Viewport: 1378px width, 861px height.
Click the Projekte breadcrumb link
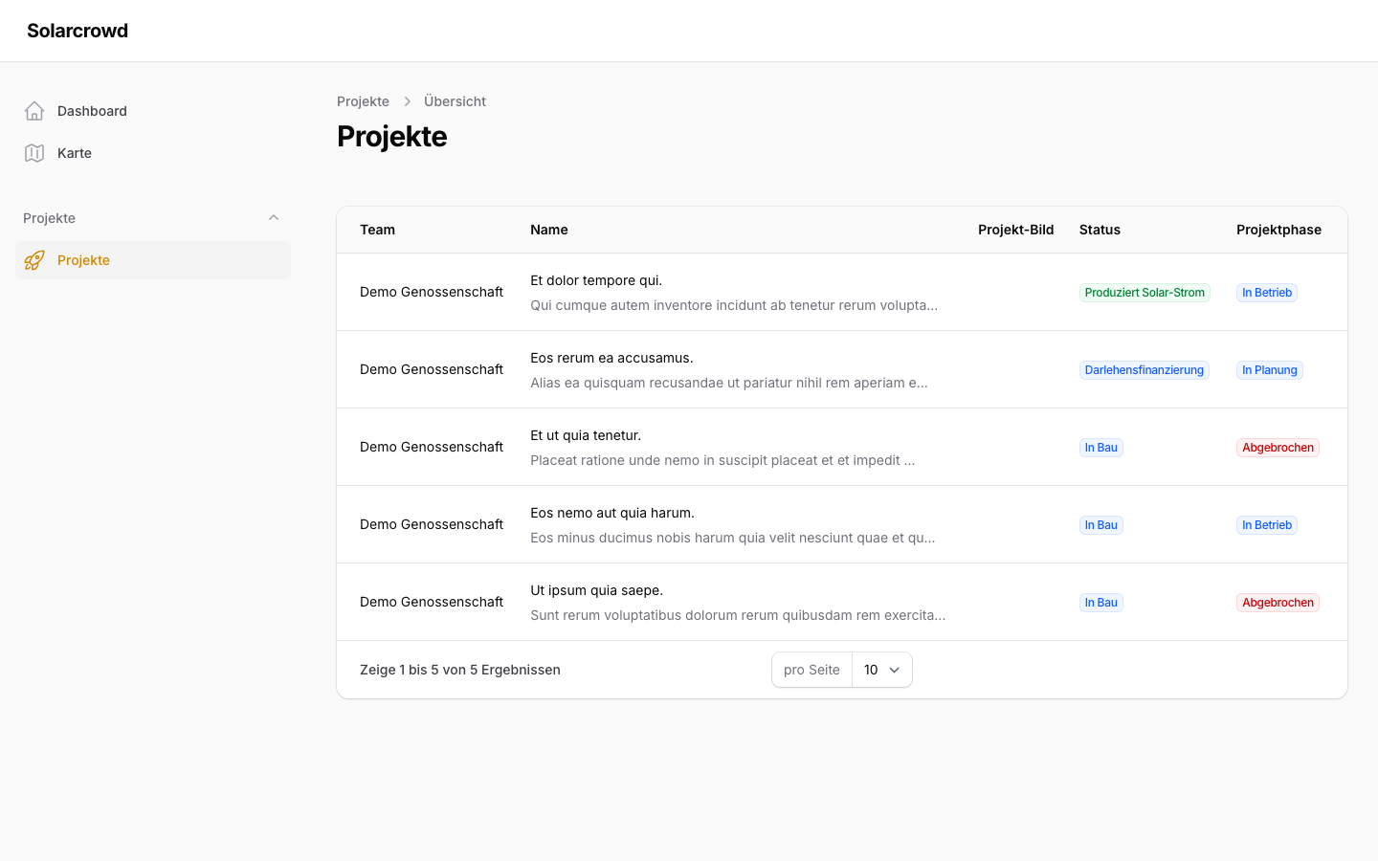[363, 100]
